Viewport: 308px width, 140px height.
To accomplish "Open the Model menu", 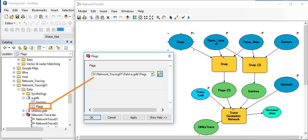I will tap(82, 11).
